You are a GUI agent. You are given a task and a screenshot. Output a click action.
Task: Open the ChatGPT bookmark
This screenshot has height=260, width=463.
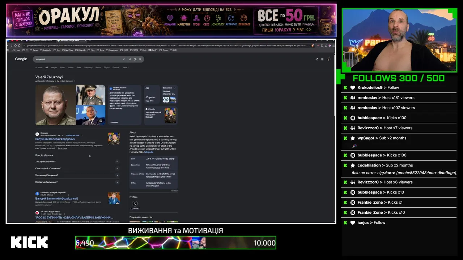point(153,50)
